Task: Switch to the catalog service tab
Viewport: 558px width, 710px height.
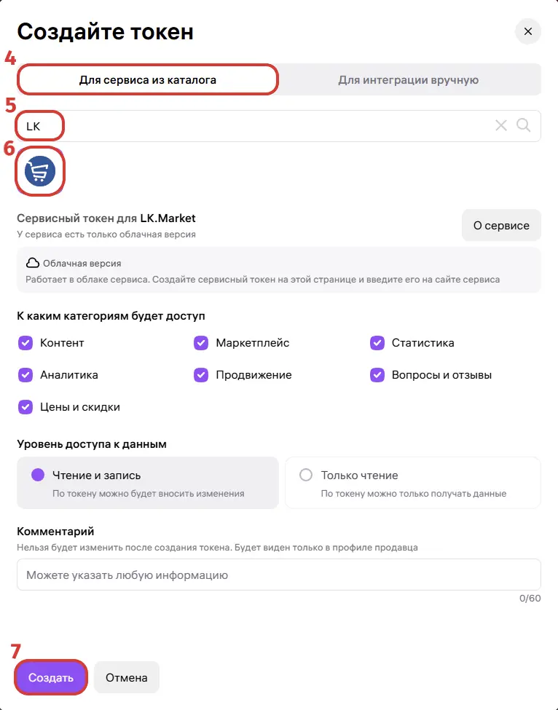Action: [x=148, y=79]
